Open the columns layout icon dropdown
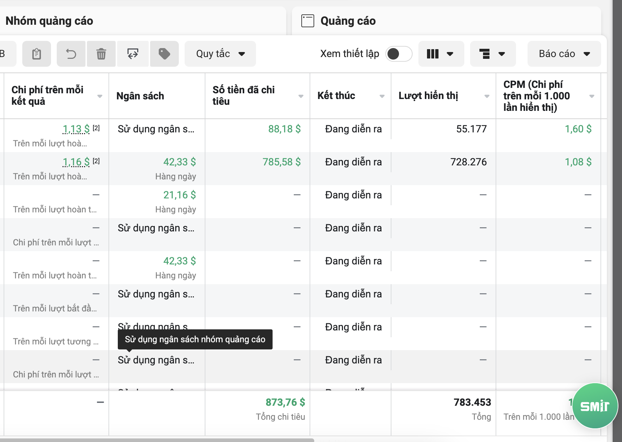Screen dimensions: 622x442 point(441,54)
